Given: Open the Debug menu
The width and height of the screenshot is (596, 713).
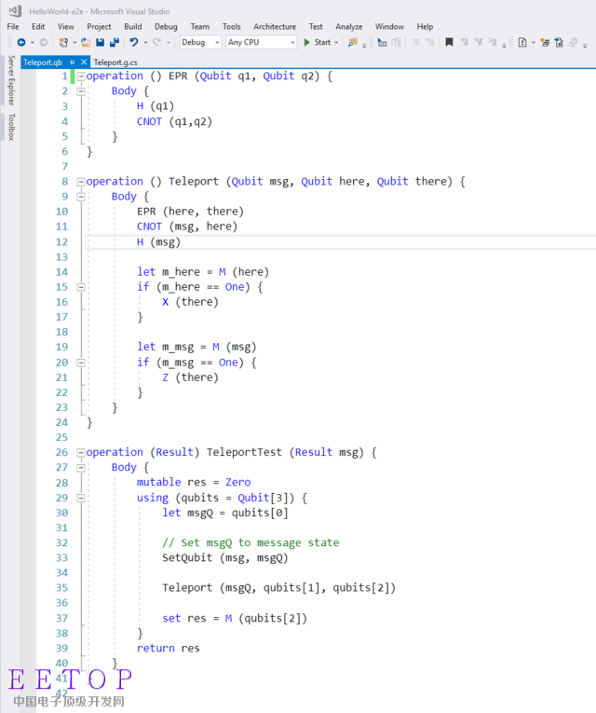Looking at the screenshot, I should [x=166, y=27].
